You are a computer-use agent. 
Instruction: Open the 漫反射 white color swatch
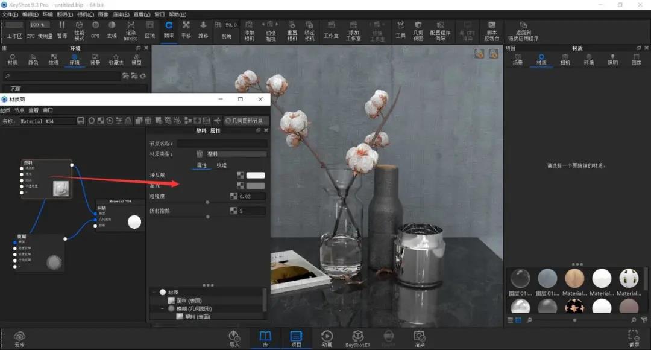pos(256,175)
